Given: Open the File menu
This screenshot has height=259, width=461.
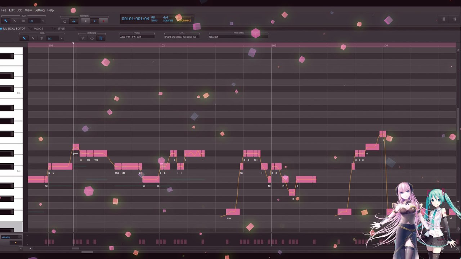Looking at the screenshot, I should [x=4, y=10].
